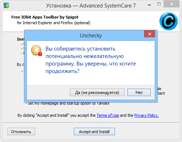This screenshot has width=182, height=142.
Task: Click the Unchecky dialog title text
Action: [x=91, y=36]
